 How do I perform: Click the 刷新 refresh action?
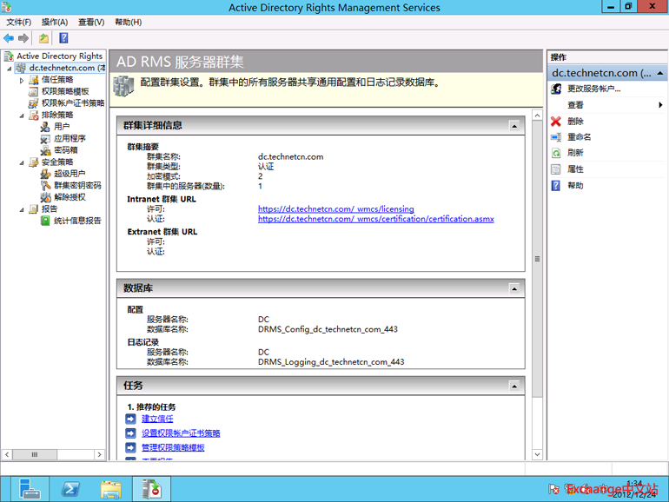575,153
